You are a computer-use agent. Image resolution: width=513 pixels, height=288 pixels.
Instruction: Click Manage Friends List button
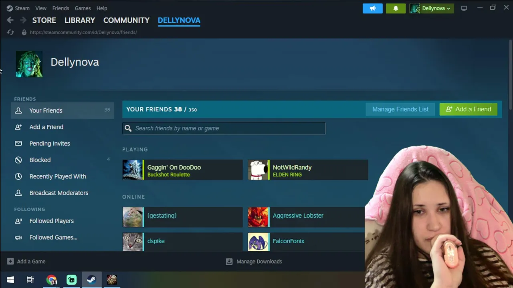(400, 109)
